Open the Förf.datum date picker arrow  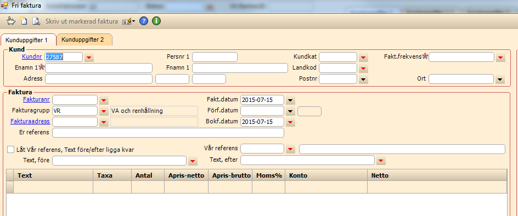click(x=290, y=111)
